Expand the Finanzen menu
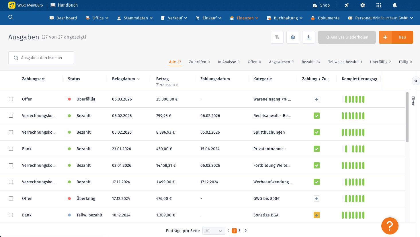Viewport: 420px width, 237px height. (244, 18)
